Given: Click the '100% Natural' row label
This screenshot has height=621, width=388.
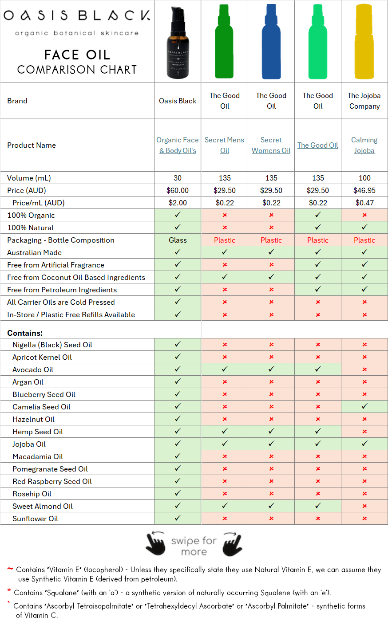Looking at the screenshot, I should coord(30,228).
